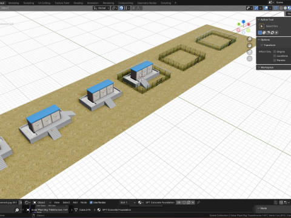The width and height of the screenshot is (291, 218).
Task: Click the negative Z axis gizmo circle
Action: 243,33
